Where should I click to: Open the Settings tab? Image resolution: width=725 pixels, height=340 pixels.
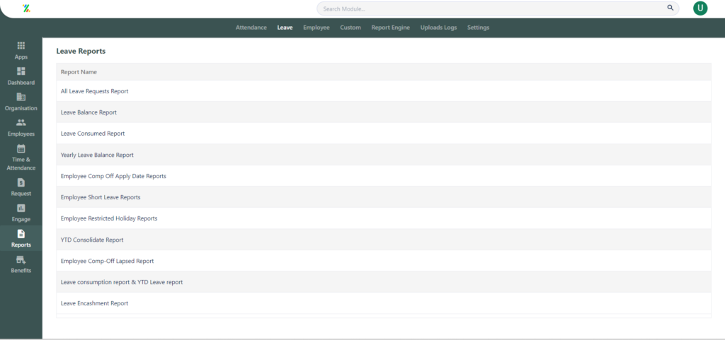point(478,28)
